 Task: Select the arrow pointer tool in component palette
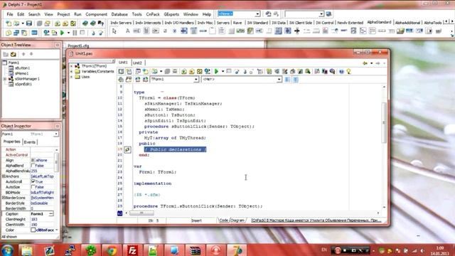pos(114,31)
